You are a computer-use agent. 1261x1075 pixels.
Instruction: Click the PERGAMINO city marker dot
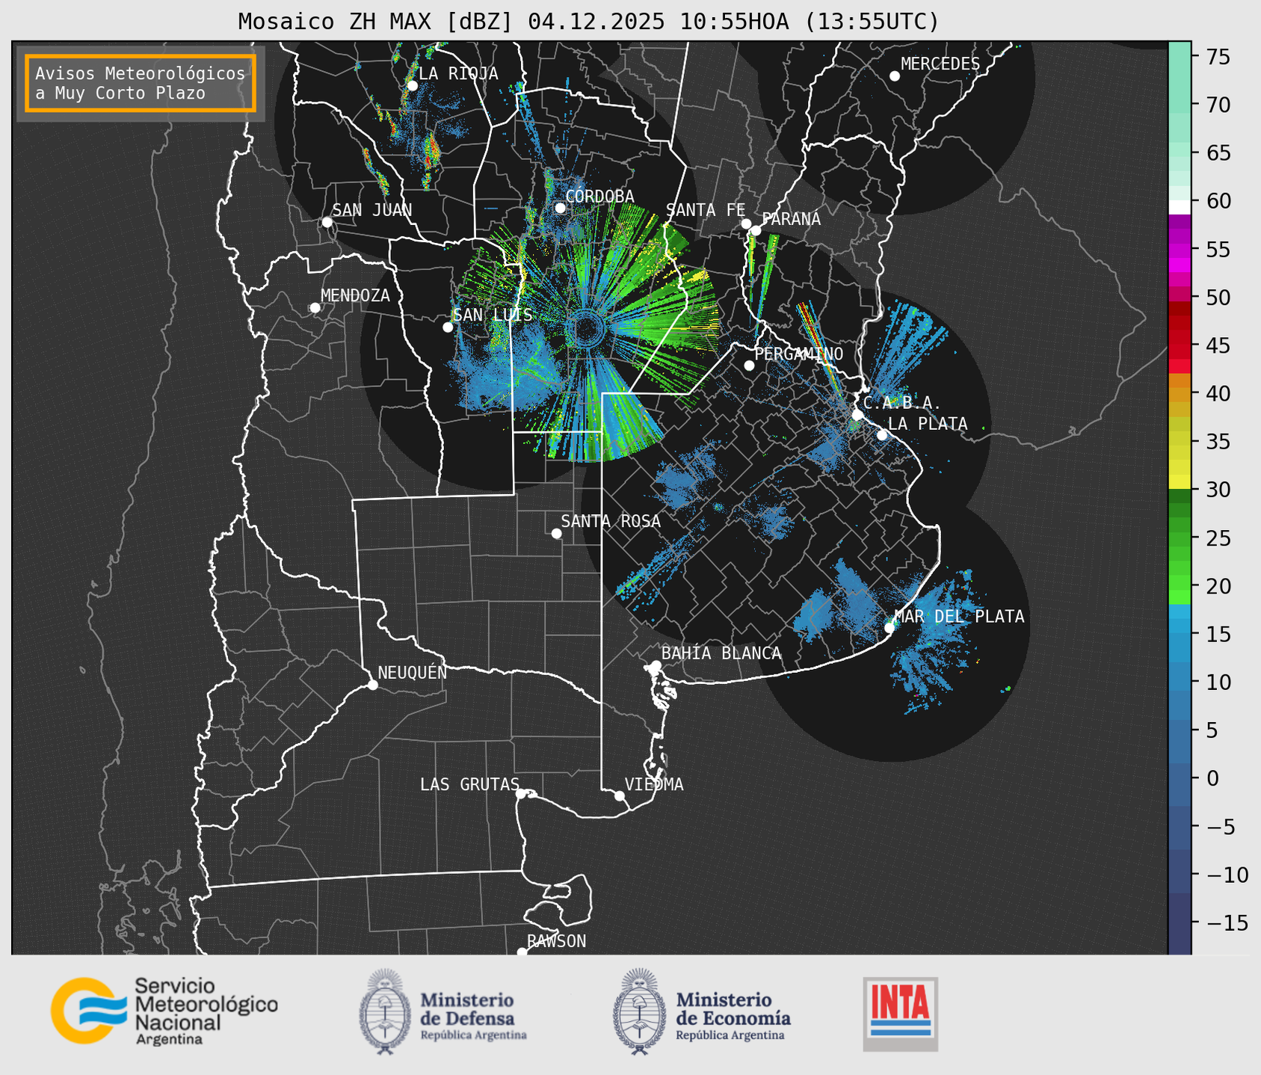coord(749,366)
